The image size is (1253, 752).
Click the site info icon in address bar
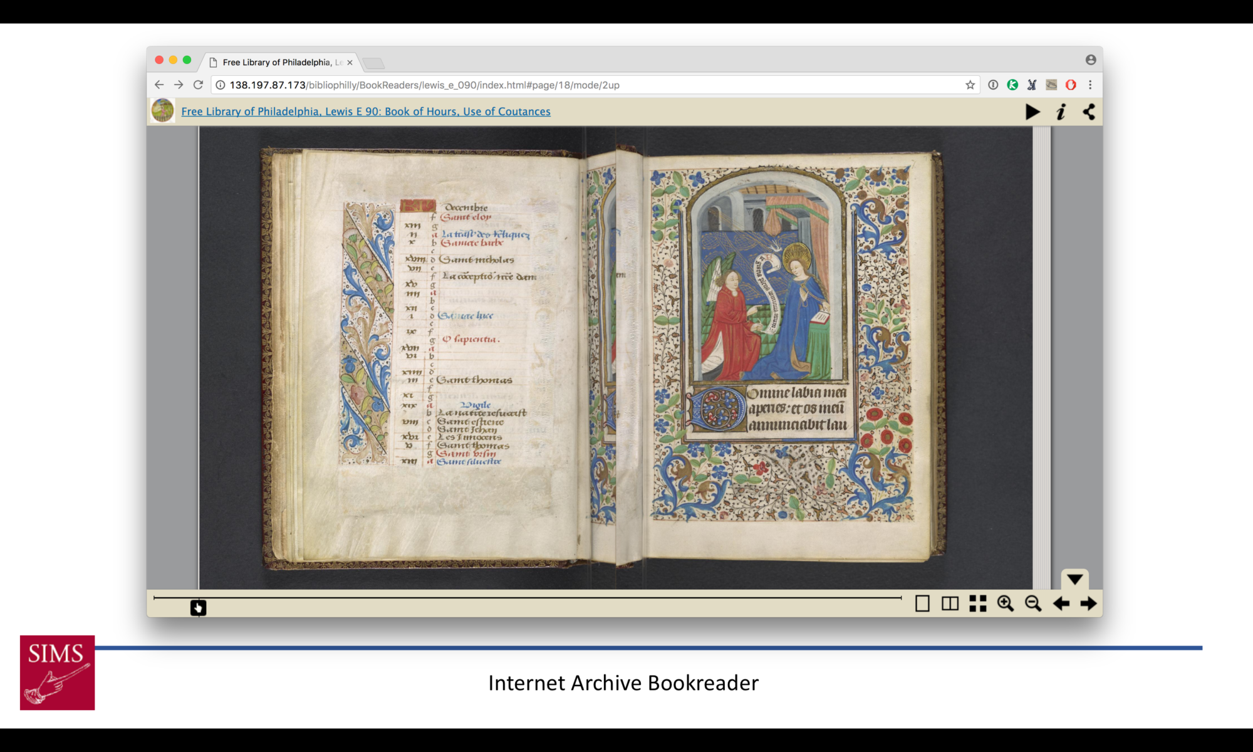point(221,85)
